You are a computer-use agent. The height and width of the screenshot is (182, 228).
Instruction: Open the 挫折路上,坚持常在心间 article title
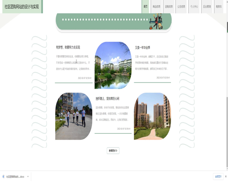click(x=107, y=99)
